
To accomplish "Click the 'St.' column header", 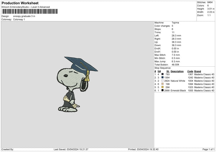I will [x=168, y=71].
